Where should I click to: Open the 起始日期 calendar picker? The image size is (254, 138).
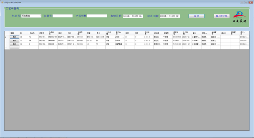coord(141,16)
